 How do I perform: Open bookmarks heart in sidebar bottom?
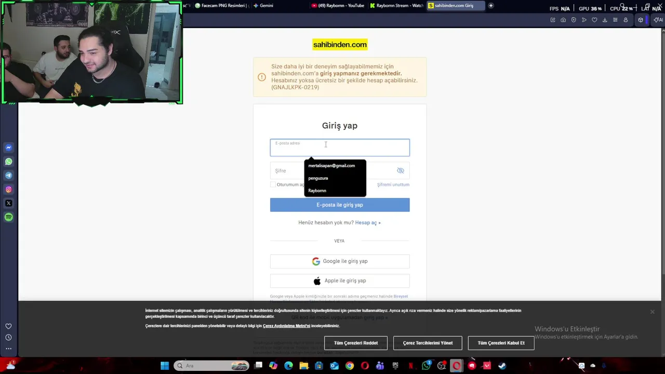point(8,326)
